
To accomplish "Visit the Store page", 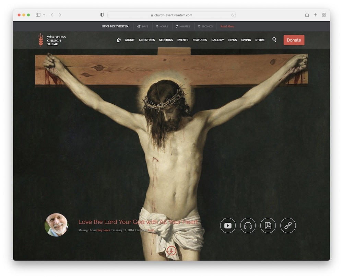I will click(x=260, y=40).
